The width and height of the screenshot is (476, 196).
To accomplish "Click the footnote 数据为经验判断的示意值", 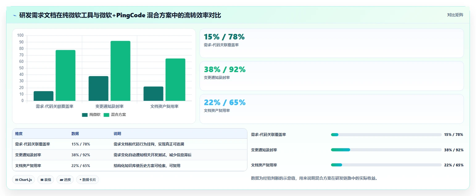I will click(314, 178).
